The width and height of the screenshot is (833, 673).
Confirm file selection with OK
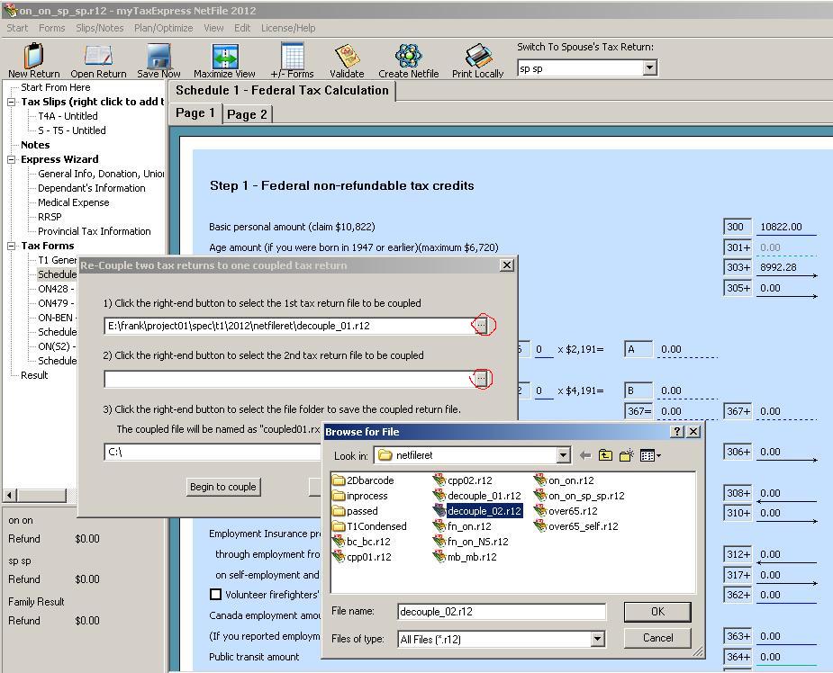pos(657,612)
